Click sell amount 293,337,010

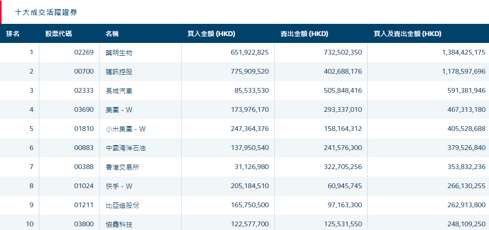pyautogui.click(x=343, y=109)
